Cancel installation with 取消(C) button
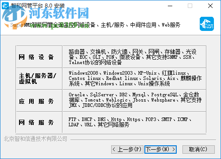 click(x=198, y=149)
